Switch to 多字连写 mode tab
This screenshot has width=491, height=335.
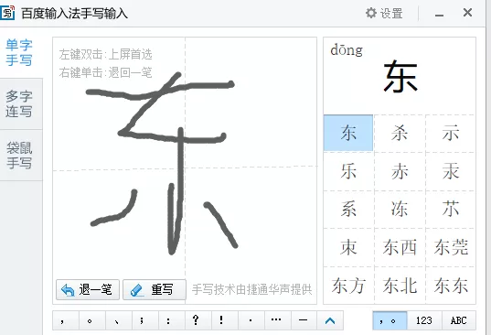pos(19,103)
